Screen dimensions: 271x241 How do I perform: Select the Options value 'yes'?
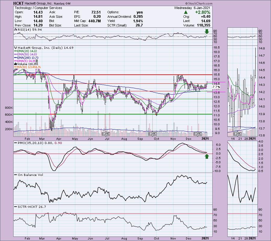pos(140,12)
